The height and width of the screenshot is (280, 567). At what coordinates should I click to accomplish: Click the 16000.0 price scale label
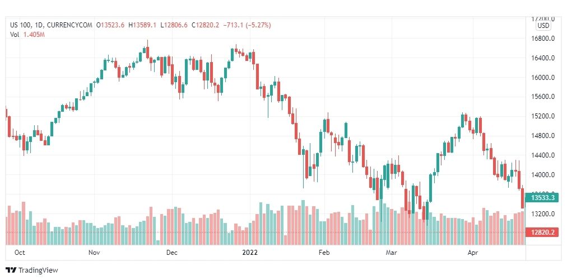(545, 78)
